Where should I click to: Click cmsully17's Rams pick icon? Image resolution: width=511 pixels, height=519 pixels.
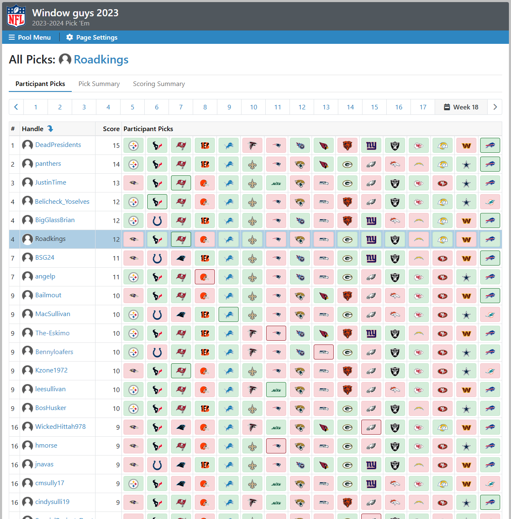443,484
